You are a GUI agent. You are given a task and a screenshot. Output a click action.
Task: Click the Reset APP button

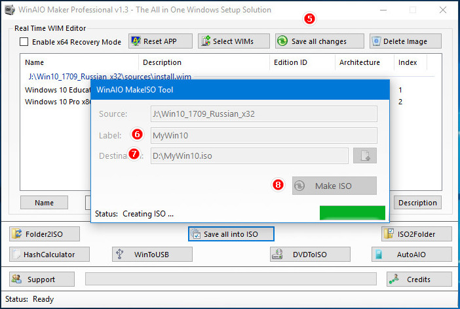(x=160, y=41)
